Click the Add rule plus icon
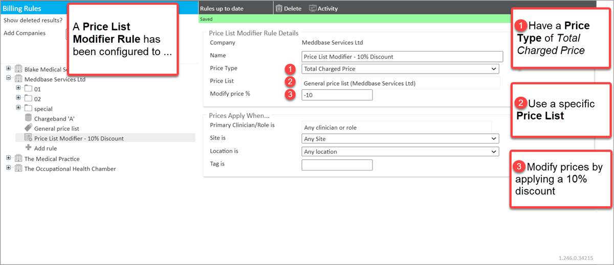Image resolution: width=614 pixels, height=265 pixels. pyautogui.click(x=28, y=148)
